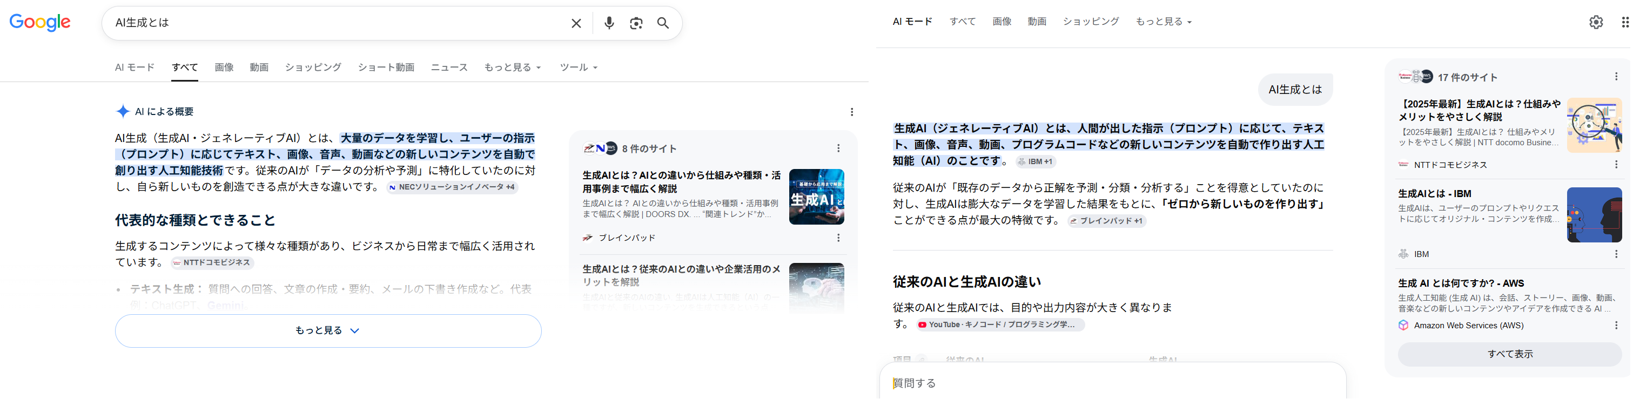1633x399 pixels.
Task: Select ショッピング in the right header
Action: pyautogui.click(x=1091, y=22)
